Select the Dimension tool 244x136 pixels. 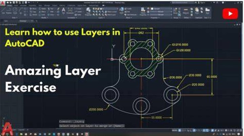[x=70, y=11]
